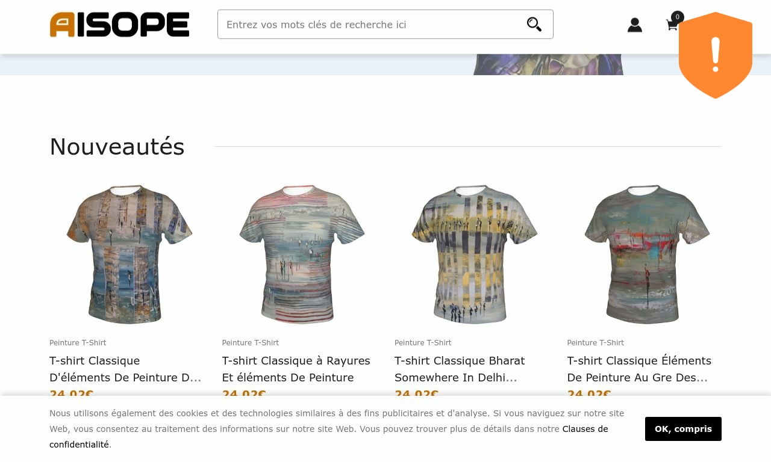Open T-shirt Classique D'éléments De Peinture thumbnail
Image resolution: width=771 pixels, height=462 pixels.
130,254
